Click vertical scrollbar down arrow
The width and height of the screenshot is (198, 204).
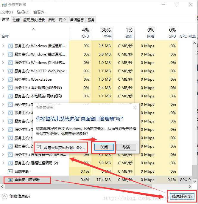[x=194, y=182]
